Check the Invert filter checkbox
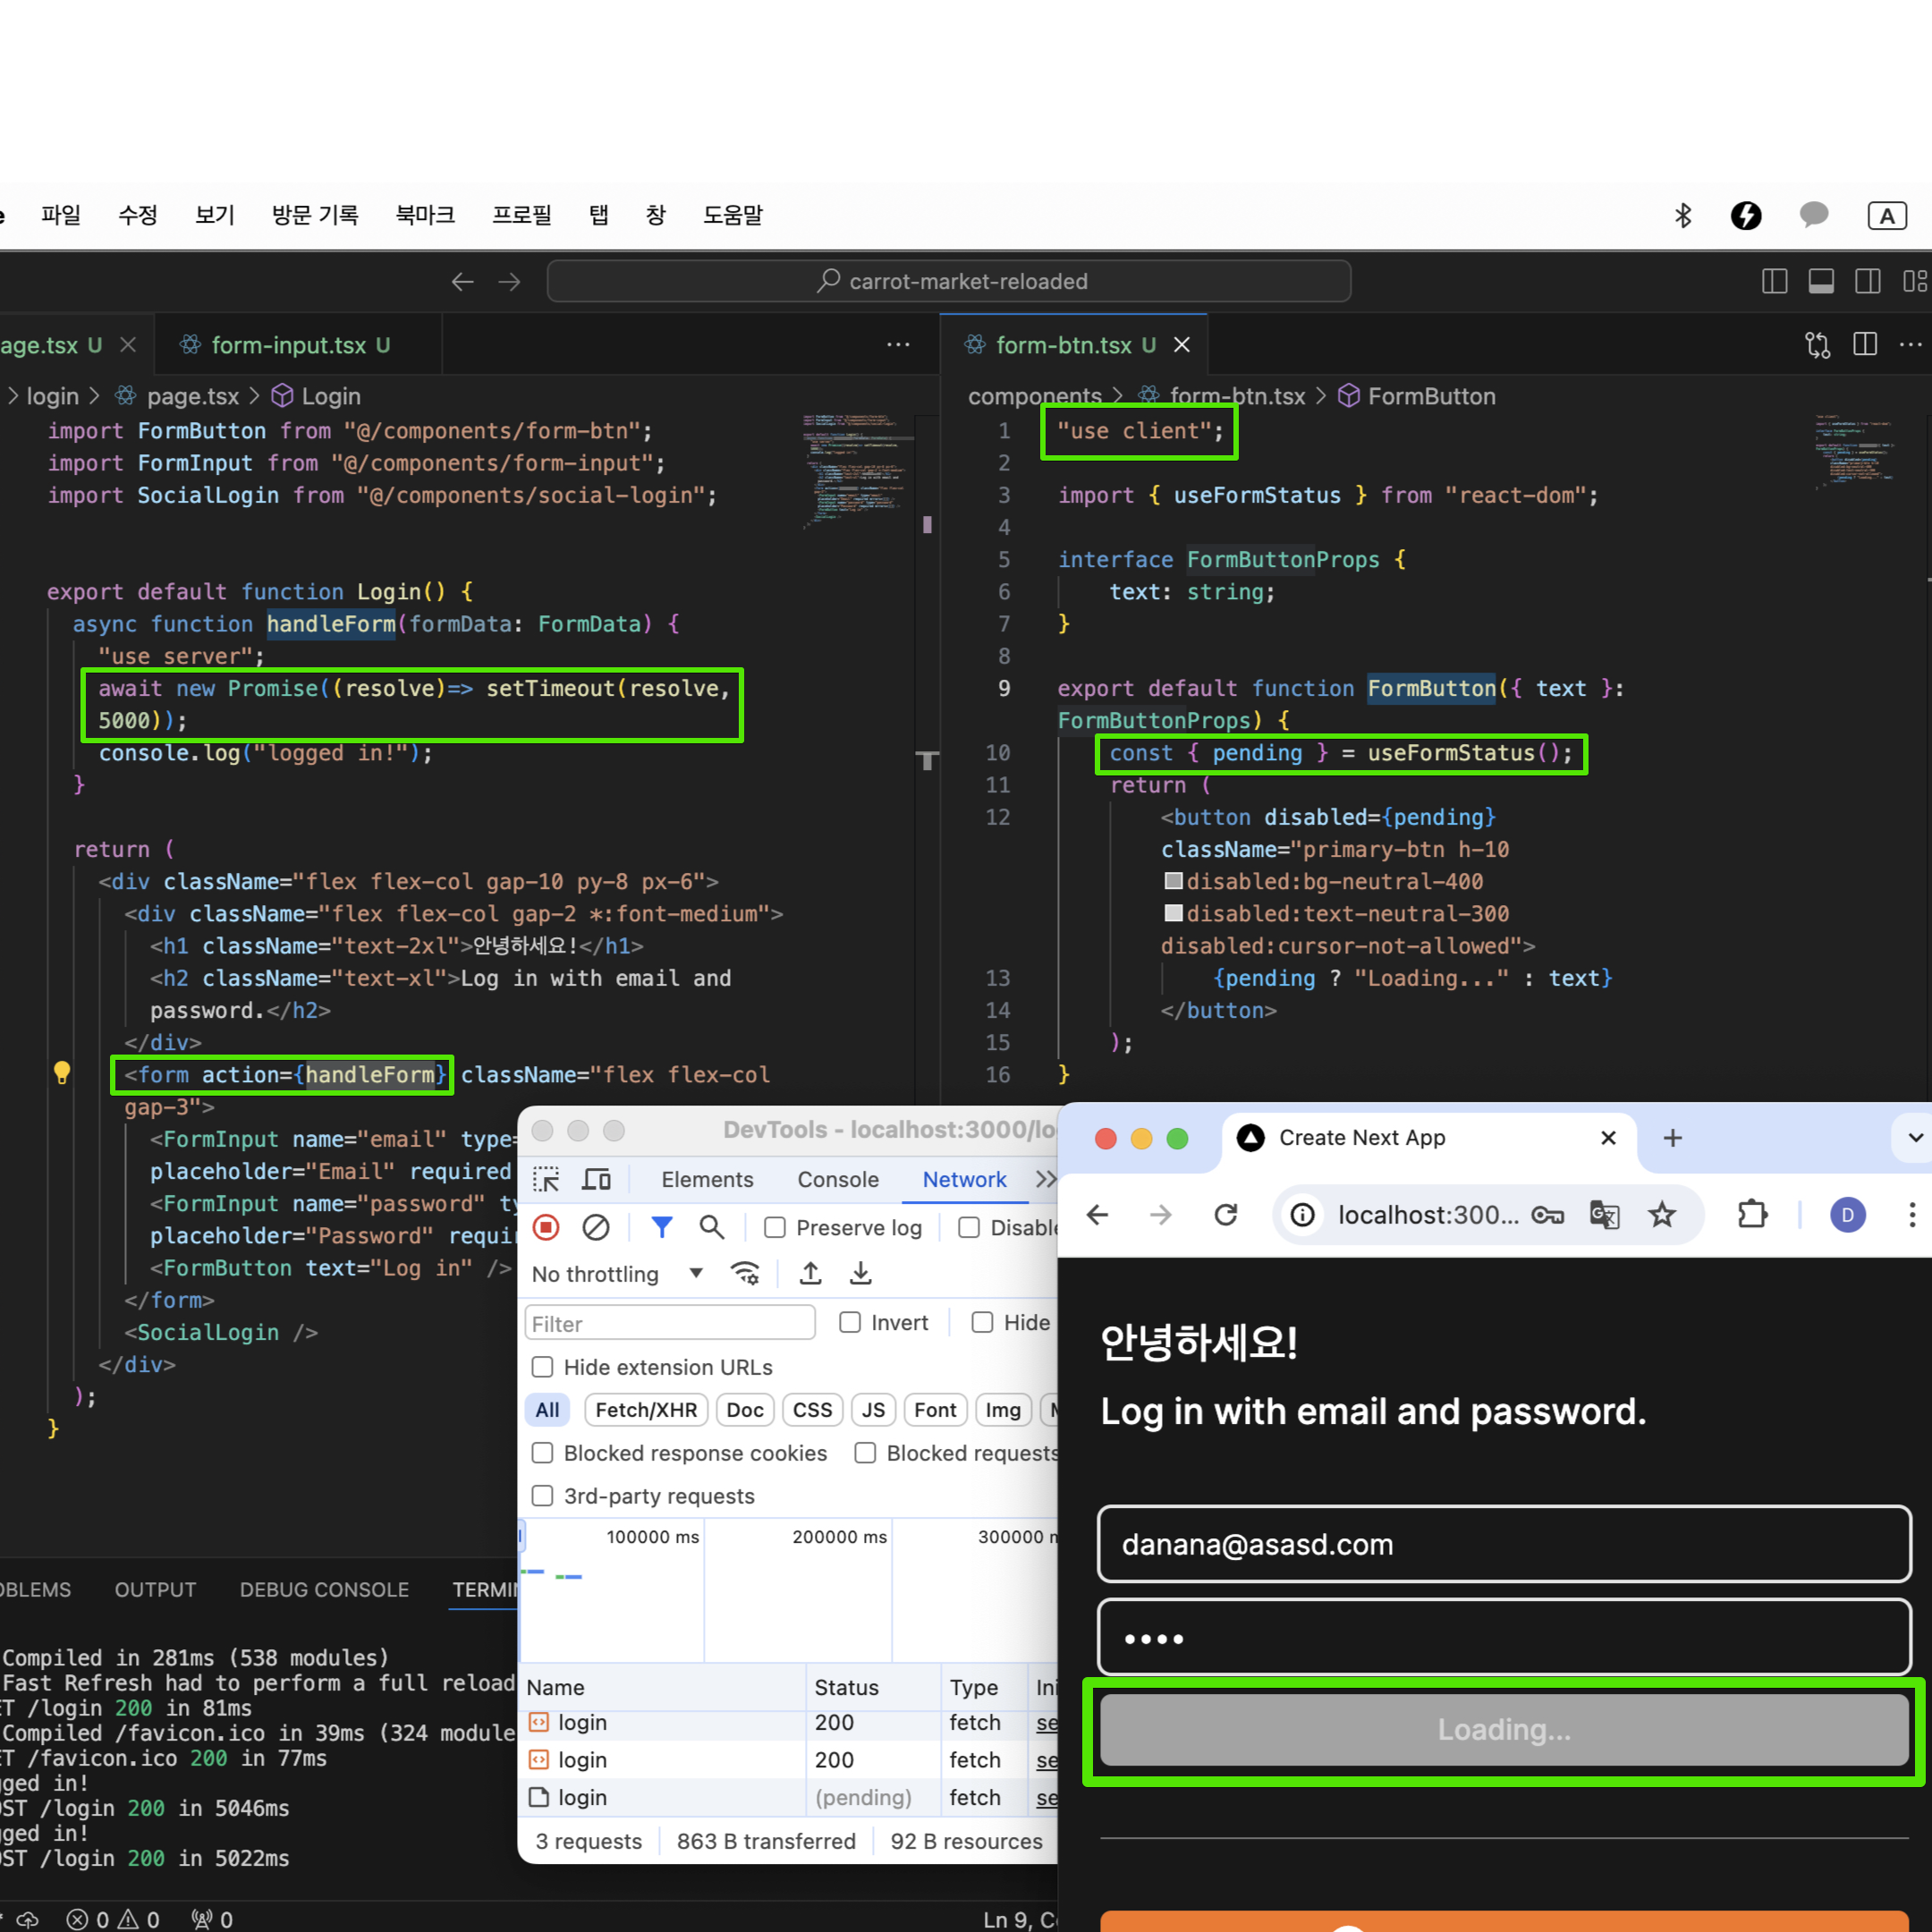This screenshot has height=1932, width=1932. (x=850, y=1322)
